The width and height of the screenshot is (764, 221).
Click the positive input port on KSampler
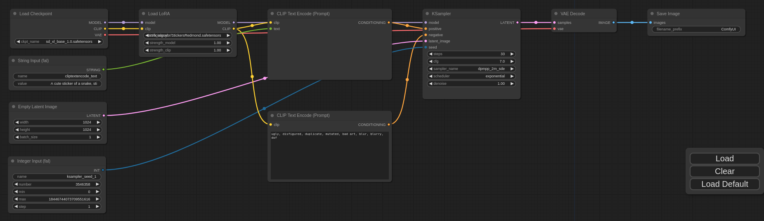pos(426,29)
